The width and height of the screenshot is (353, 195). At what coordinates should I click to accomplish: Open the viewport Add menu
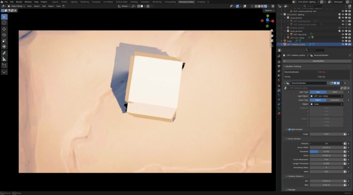tap(44, 6)
